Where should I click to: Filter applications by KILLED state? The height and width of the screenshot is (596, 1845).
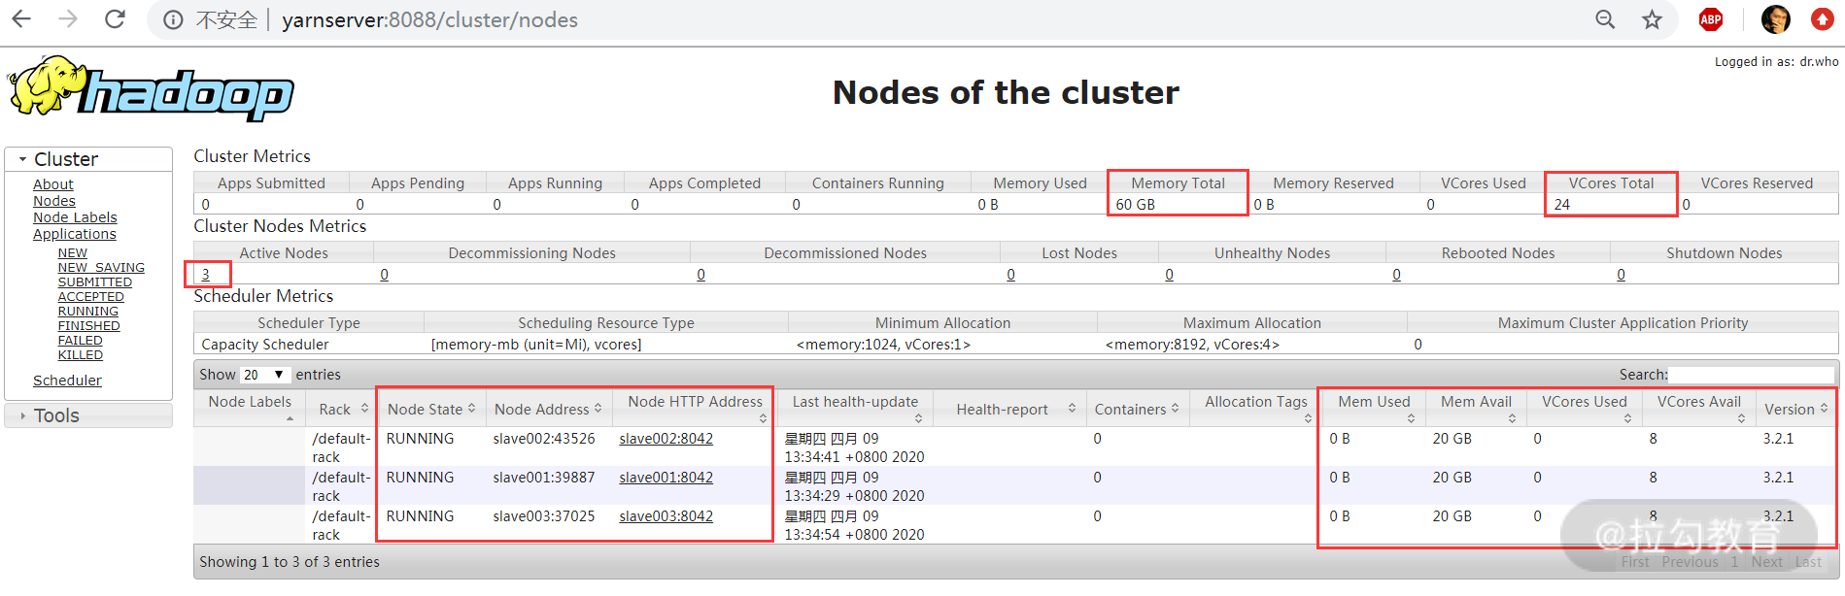coord(81,355)
